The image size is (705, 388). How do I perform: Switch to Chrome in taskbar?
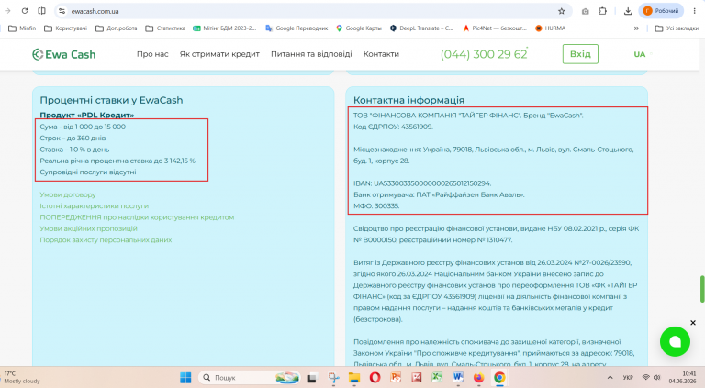coord(499,378)
